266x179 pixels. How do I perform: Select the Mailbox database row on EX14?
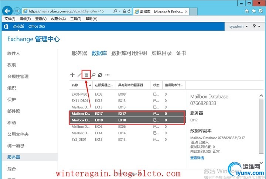[x=127, y=133]
